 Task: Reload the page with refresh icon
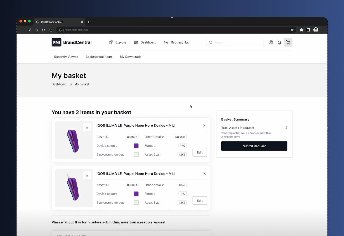click(x=44, y=30)
